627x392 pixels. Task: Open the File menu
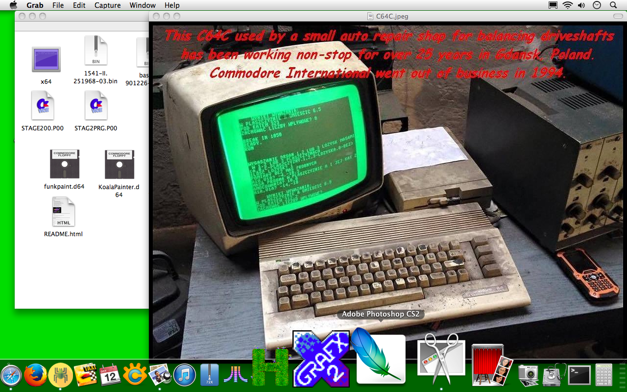pyautogui.click(x=58, y=5)
